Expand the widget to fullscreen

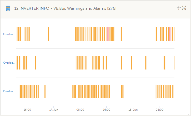[x=184, y=8]
